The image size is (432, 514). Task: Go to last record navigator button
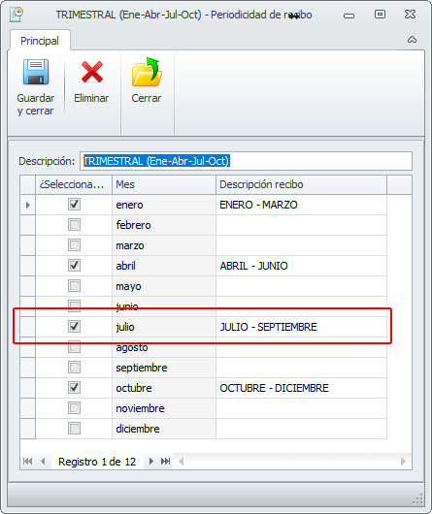tap(165, 462)
